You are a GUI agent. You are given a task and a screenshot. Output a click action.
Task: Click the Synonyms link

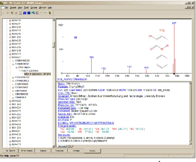pos(64,135)
